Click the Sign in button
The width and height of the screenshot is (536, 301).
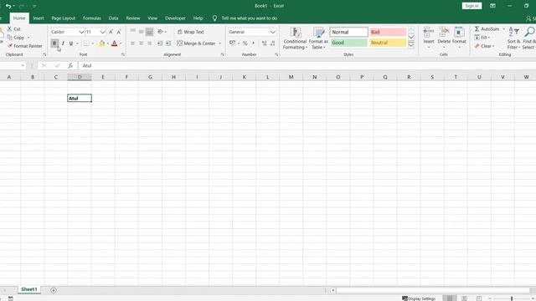pyautogui.click(x=472, y=6)
